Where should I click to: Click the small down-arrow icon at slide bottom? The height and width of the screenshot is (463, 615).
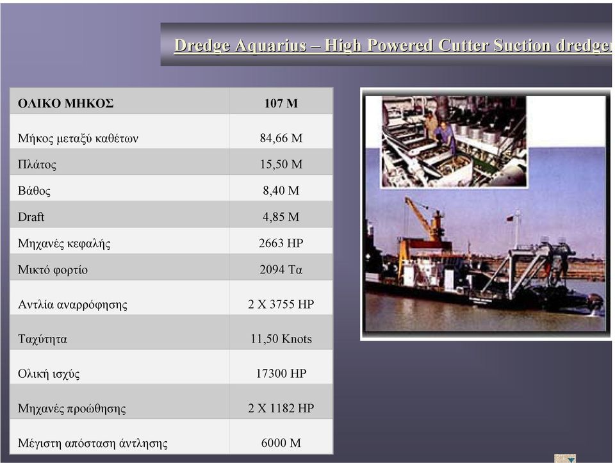[x=565, y=459]
